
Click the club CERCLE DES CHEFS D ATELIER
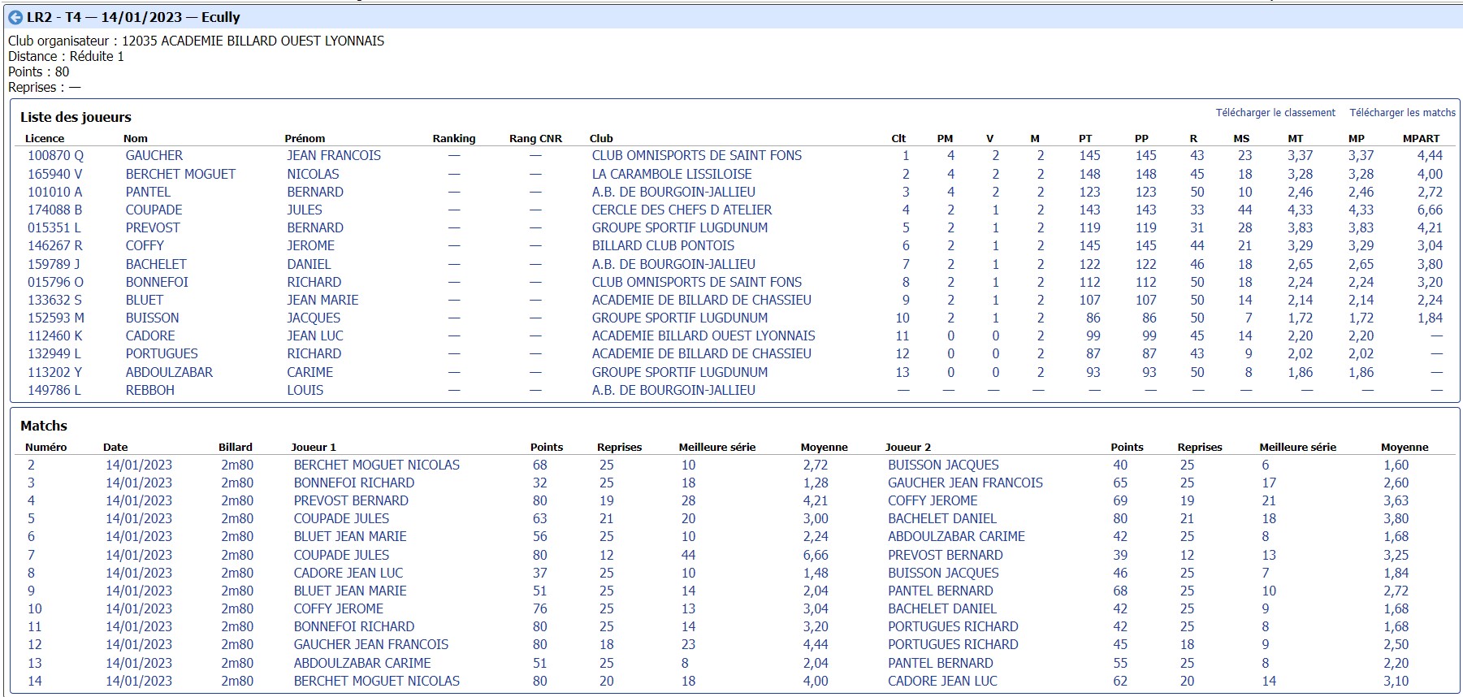pyautogui.click(x=682, y=210)
